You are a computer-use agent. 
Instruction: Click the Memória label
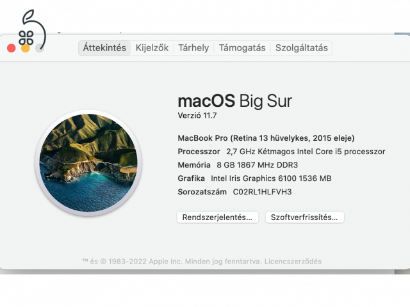pyautogui.click(x=194, y=165)
